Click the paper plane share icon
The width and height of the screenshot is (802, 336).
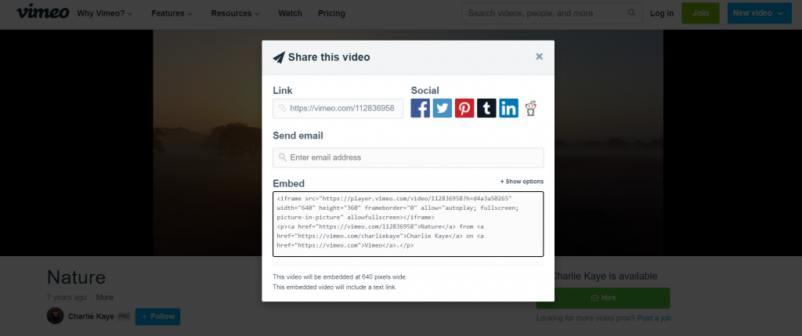pos(279,57)
